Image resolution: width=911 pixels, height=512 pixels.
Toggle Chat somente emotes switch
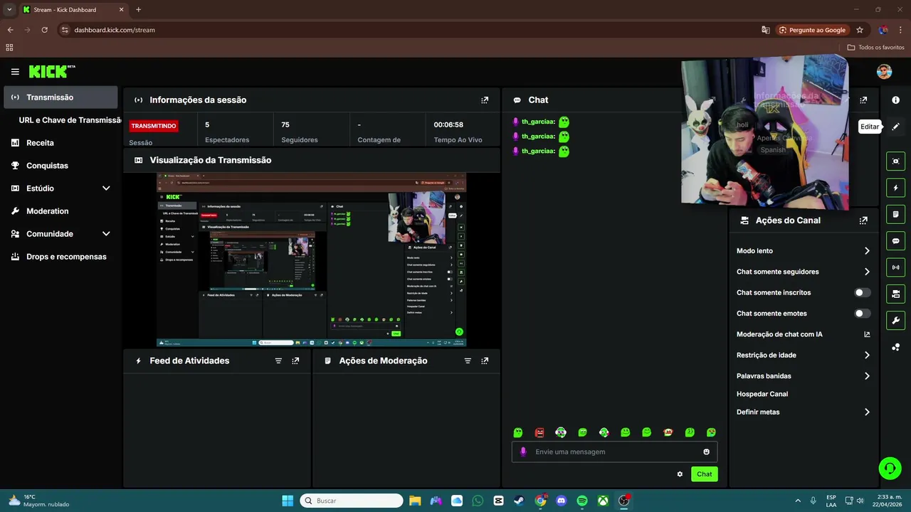tap(862, 314)
